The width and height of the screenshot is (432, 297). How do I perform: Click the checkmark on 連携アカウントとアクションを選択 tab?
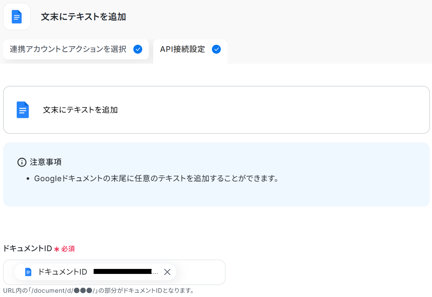pyautogui.click(x=138, y=49)
